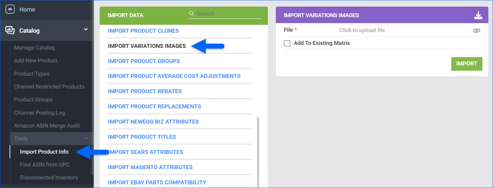Viewport: 493px width, 188px height.
Task: Click the download template icon
Action: (x=478, y=15)
